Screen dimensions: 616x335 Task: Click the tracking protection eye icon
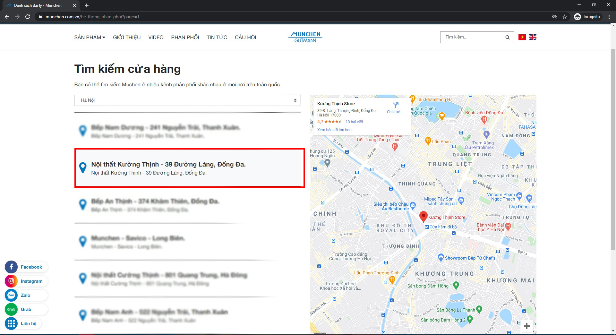554,17
